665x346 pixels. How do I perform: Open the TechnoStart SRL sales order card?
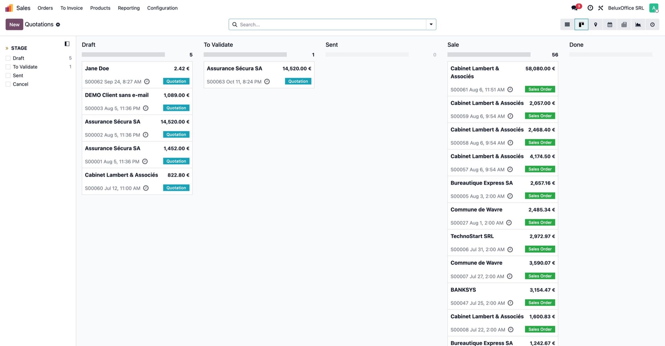click(x=503, y=243)
